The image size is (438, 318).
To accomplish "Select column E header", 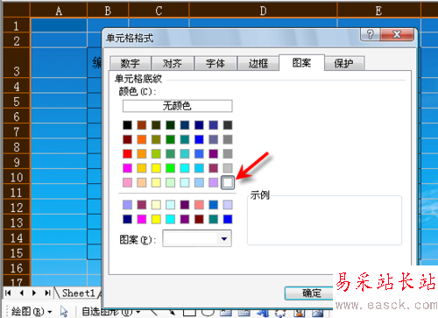I will pos(378,11).
